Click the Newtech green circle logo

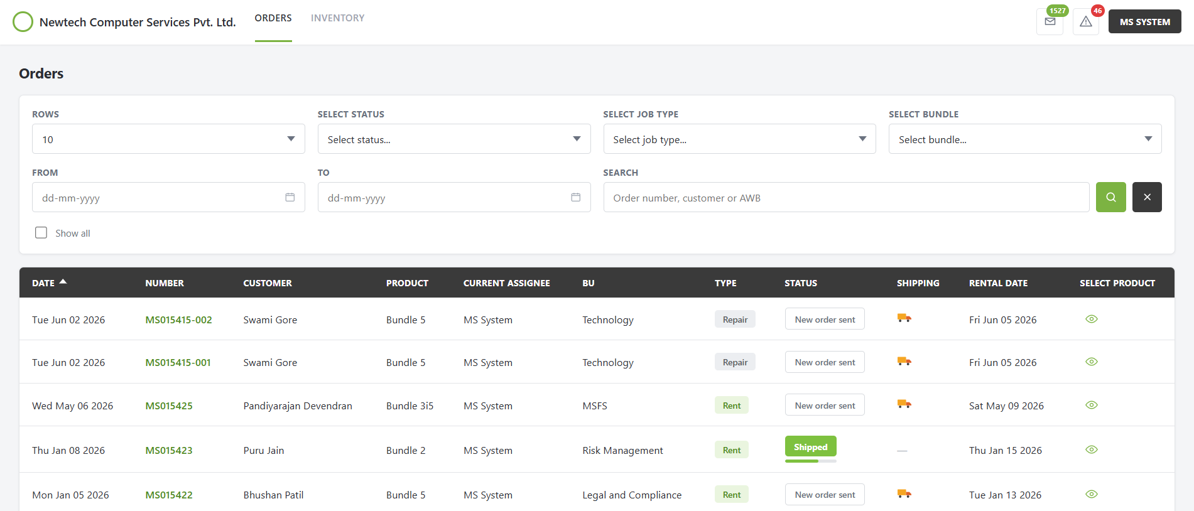click(23, 22)
